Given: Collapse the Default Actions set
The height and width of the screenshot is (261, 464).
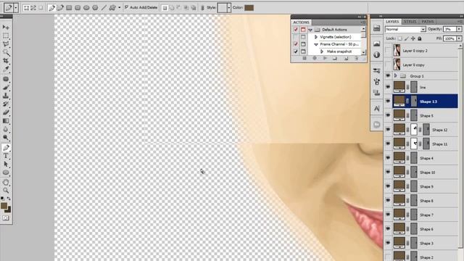Looking at the screenshot, I should coord(310,30).
